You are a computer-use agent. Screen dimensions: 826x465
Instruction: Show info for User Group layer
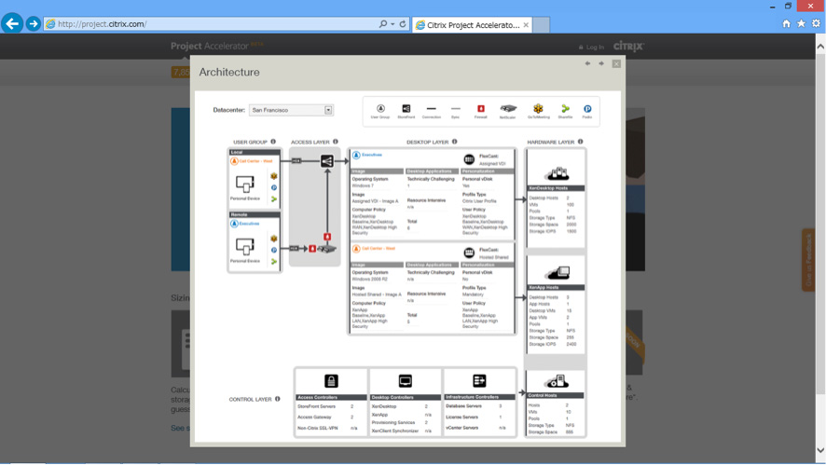(273, 142)
